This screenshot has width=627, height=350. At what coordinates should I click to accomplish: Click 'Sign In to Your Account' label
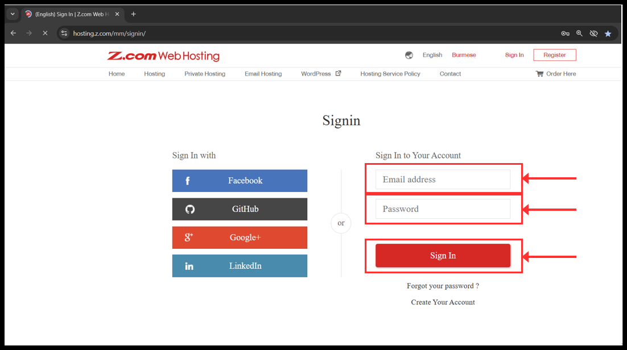(x=418, y=156)
